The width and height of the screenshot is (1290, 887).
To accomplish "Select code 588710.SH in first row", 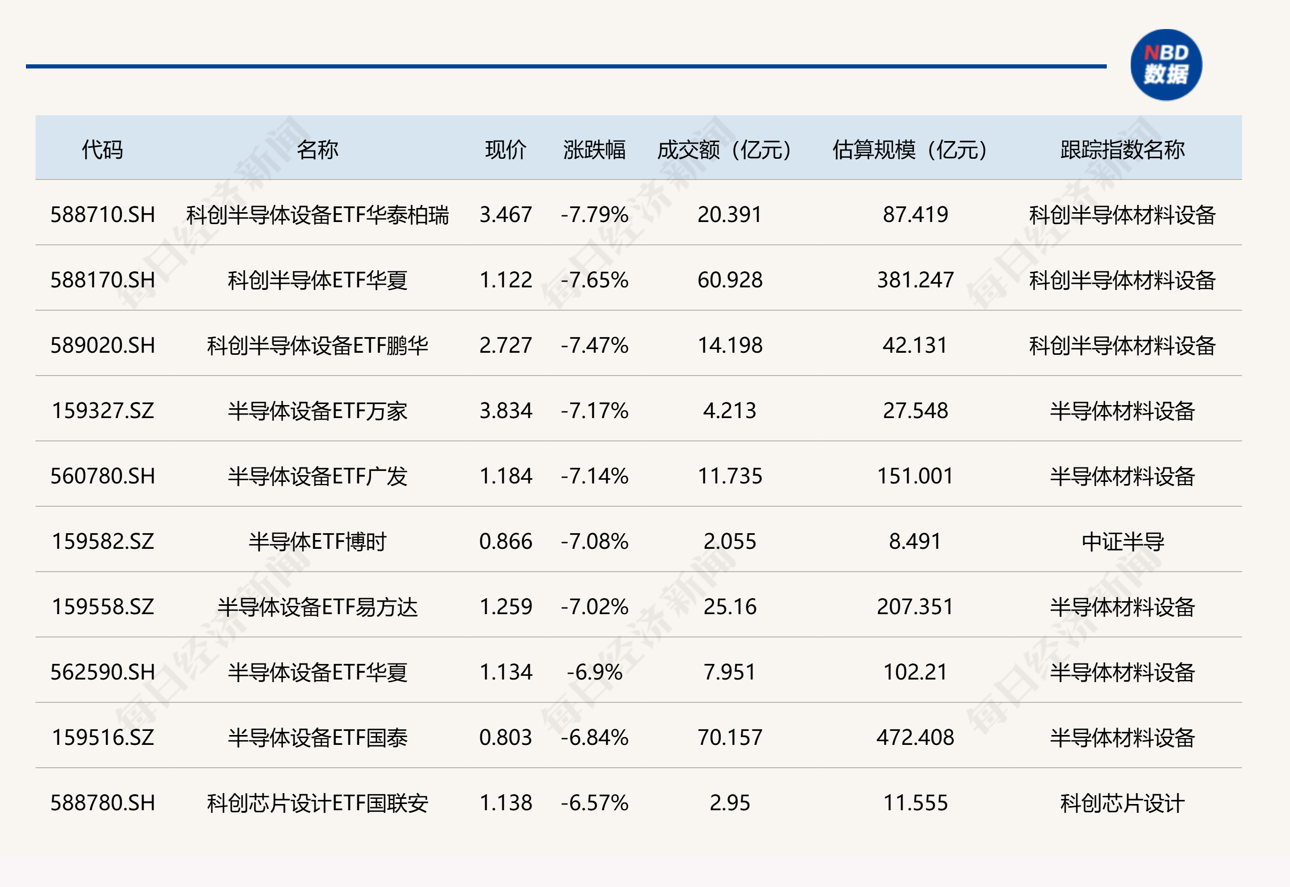I will click(x=103, y=215).
